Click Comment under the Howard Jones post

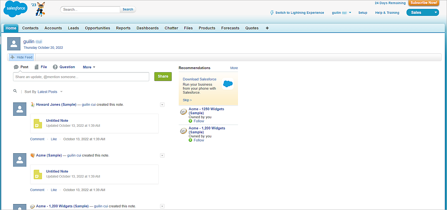pyautogui.click(x=37, y=139)
